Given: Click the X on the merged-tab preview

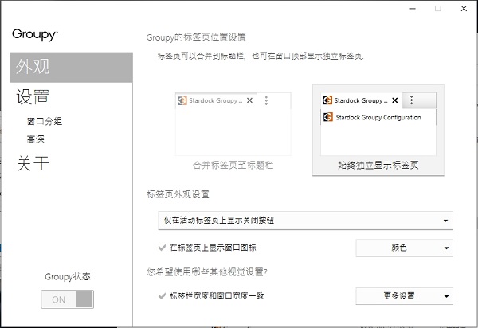Looking at the screenshot, I should (249, 101).
